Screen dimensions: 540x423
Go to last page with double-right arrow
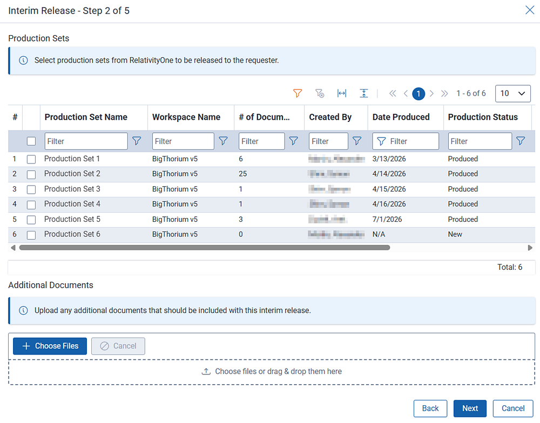coord(444,93)
